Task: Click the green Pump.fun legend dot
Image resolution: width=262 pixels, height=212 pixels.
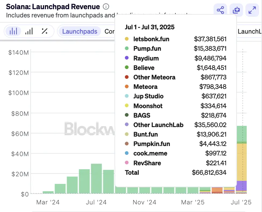Action: 127,49
